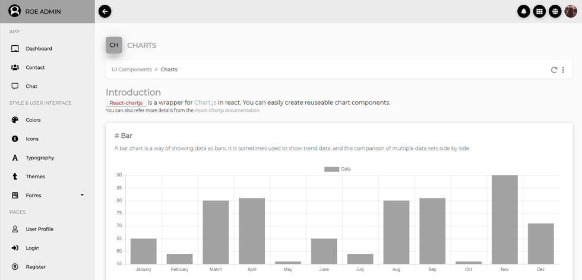The height and width of the screenshot is (280, 582).
Task: Click the February bar
Action: click(x=179, y=259)
